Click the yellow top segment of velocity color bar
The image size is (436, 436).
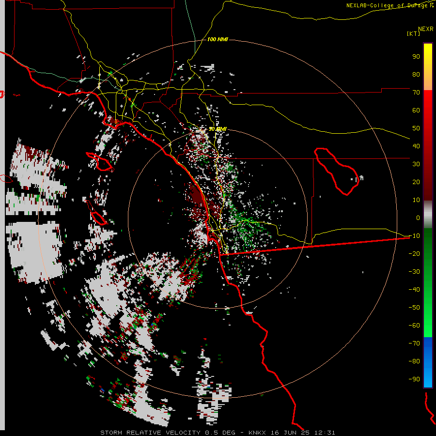coord(428,67)
